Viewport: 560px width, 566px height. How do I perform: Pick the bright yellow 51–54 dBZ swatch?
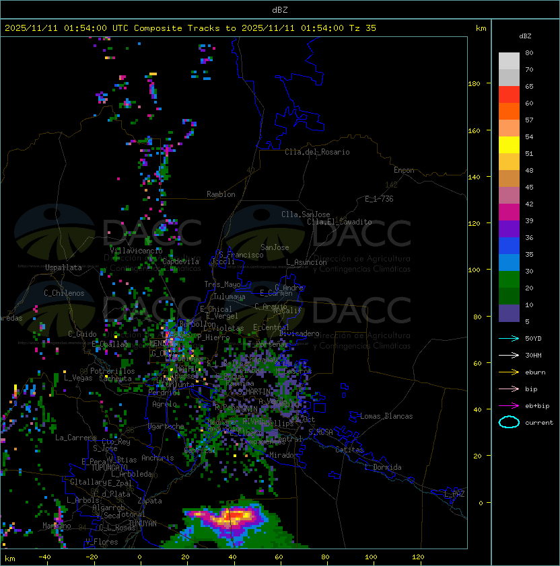click(509, 145)
